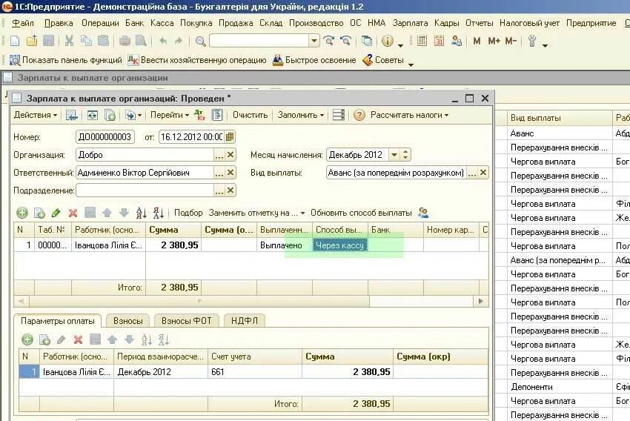The height and width of the screenshot is (421, 630).
Task: Open the Банк menu
Action: [134, 23]
